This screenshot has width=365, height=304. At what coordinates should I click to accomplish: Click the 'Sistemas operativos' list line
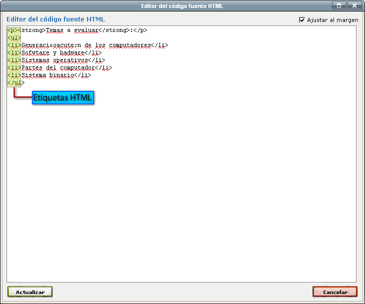click(x=56, y=60)
